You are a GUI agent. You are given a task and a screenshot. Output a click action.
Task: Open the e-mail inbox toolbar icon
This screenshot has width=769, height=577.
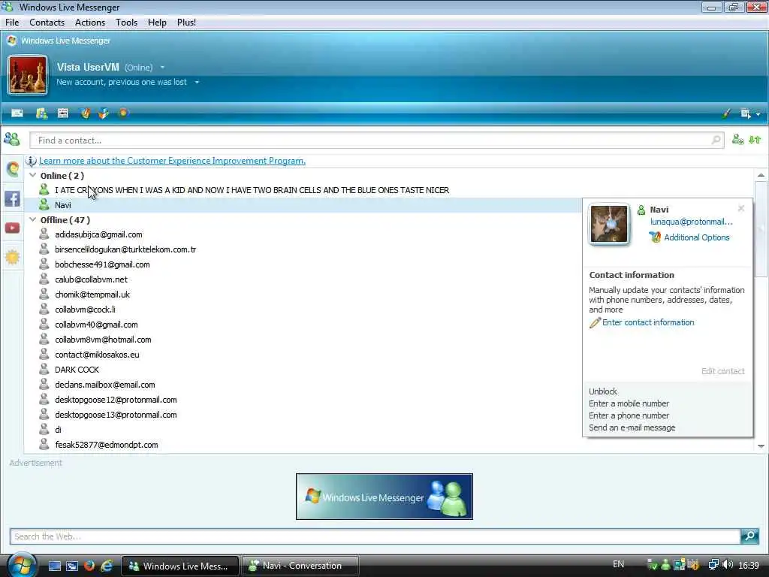tap(17, 113)
